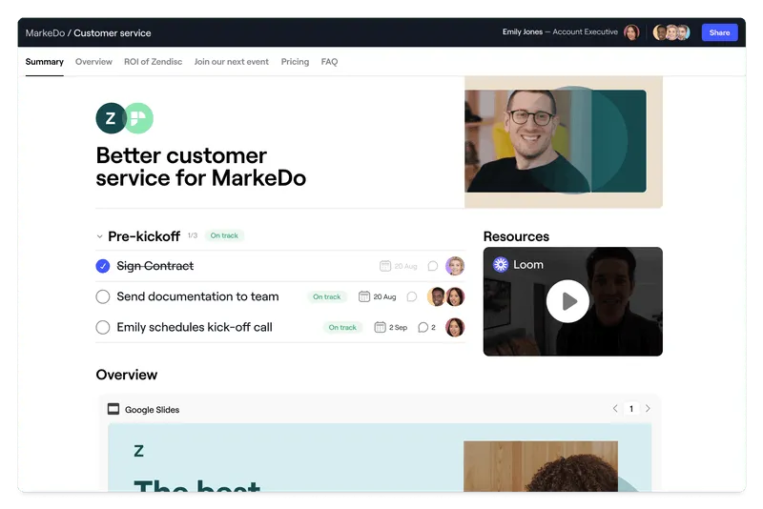Click the Resources heading
Viewport: 763px width, 509px height.
coord(516,236)
